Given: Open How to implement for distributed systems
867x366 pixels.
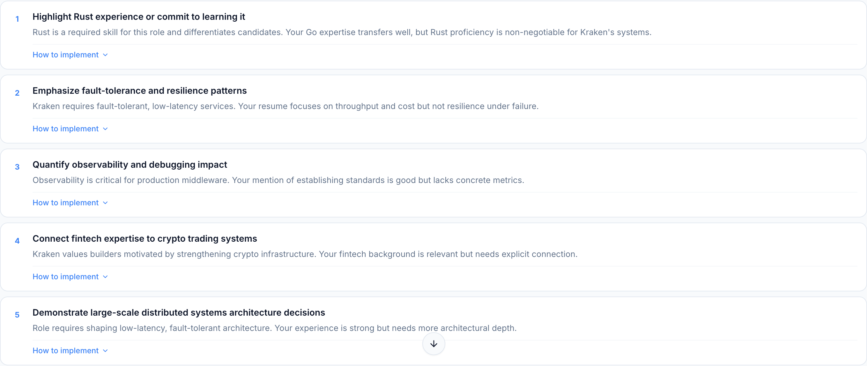Looking at the screenshot, I should click(66, 351).
